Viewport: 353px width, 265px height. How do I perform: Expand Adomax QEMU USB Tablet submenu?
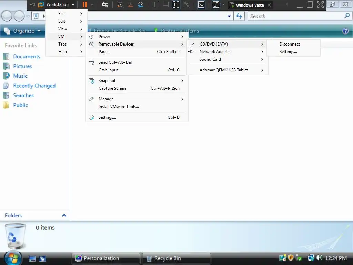point(228,70)
